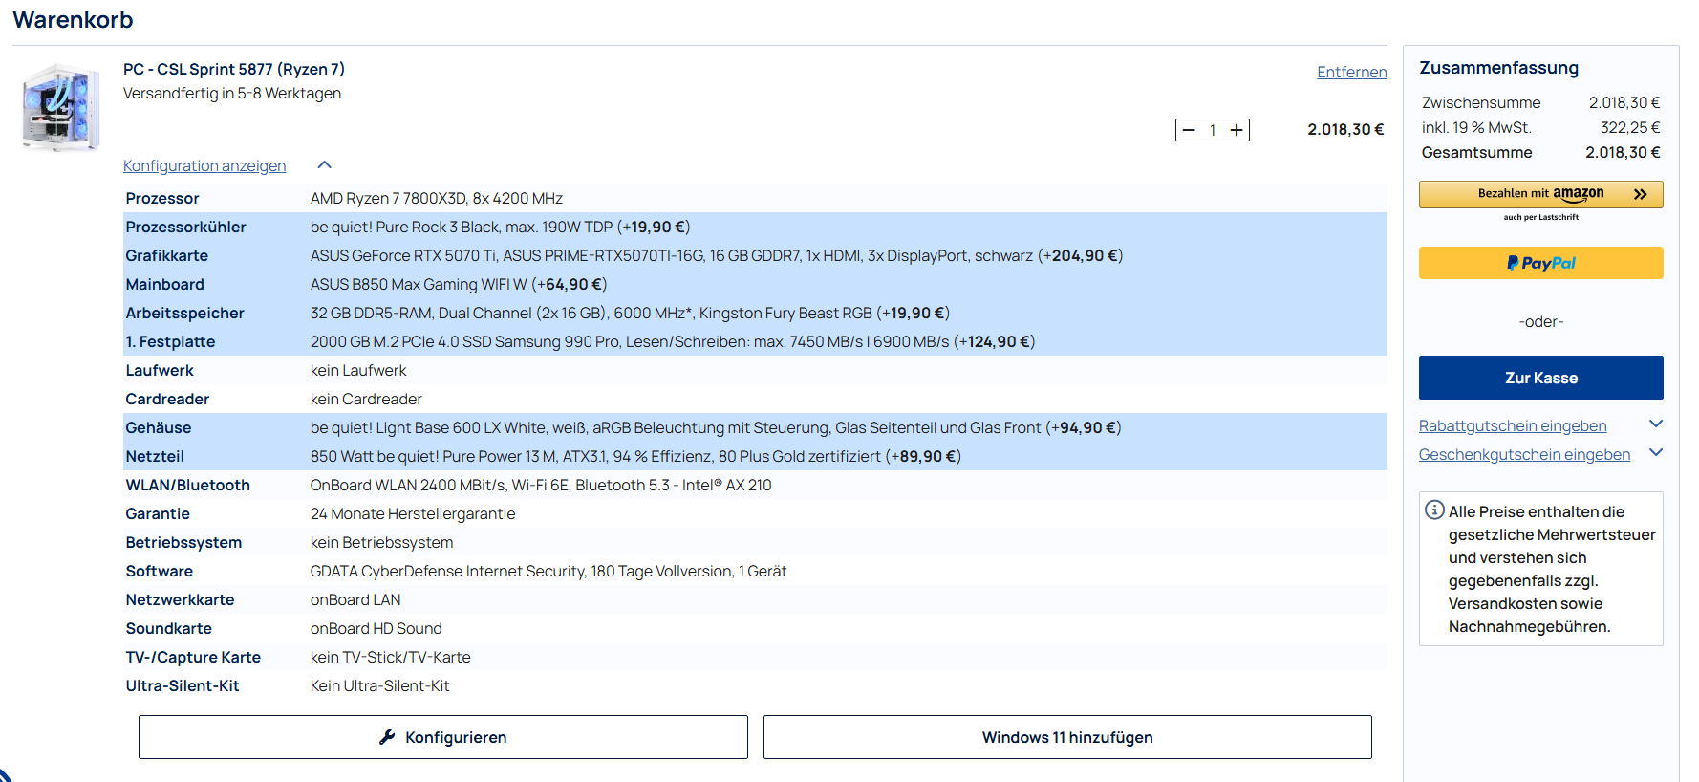Select the OnBoard WLAN 2400 MBit/s text

tap(541, 485)
